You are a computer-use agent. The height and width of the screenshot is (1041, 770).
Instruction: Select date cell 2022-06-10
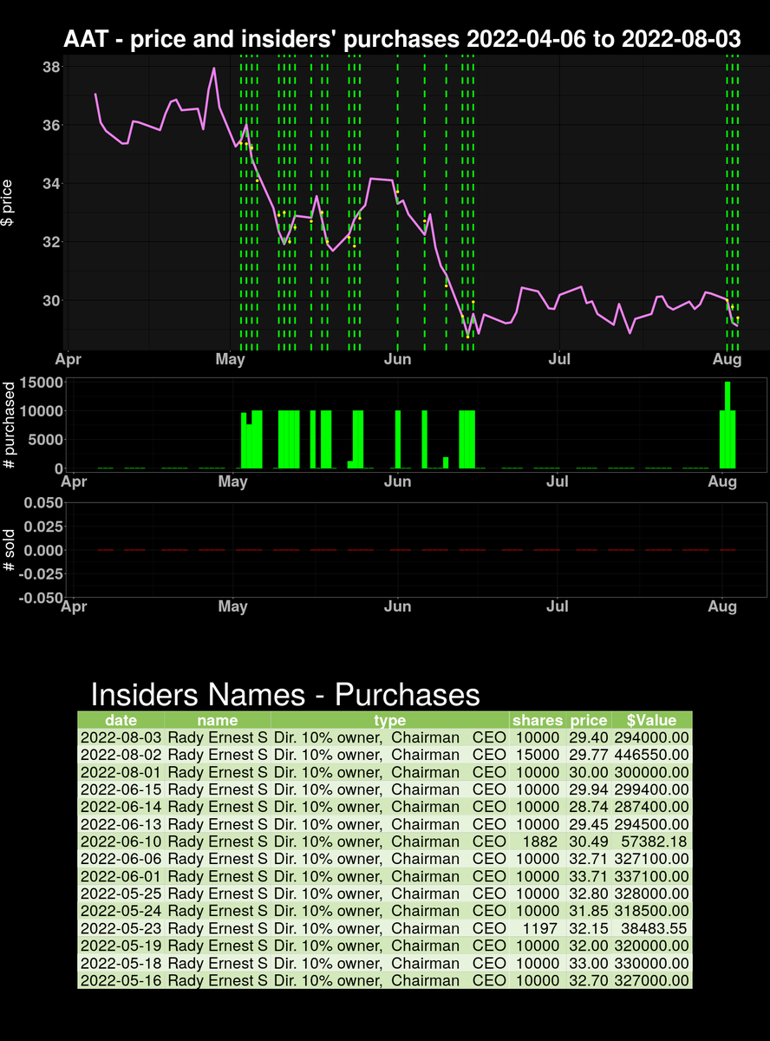[121, 841]
